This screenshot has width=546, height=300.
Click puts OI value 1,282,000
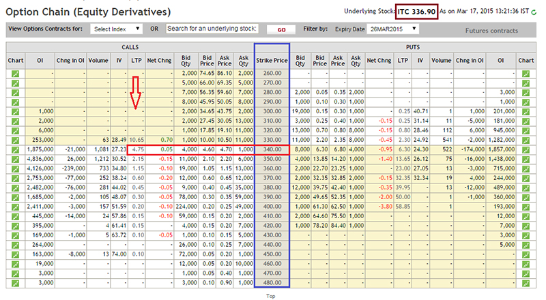coord(501,140)
